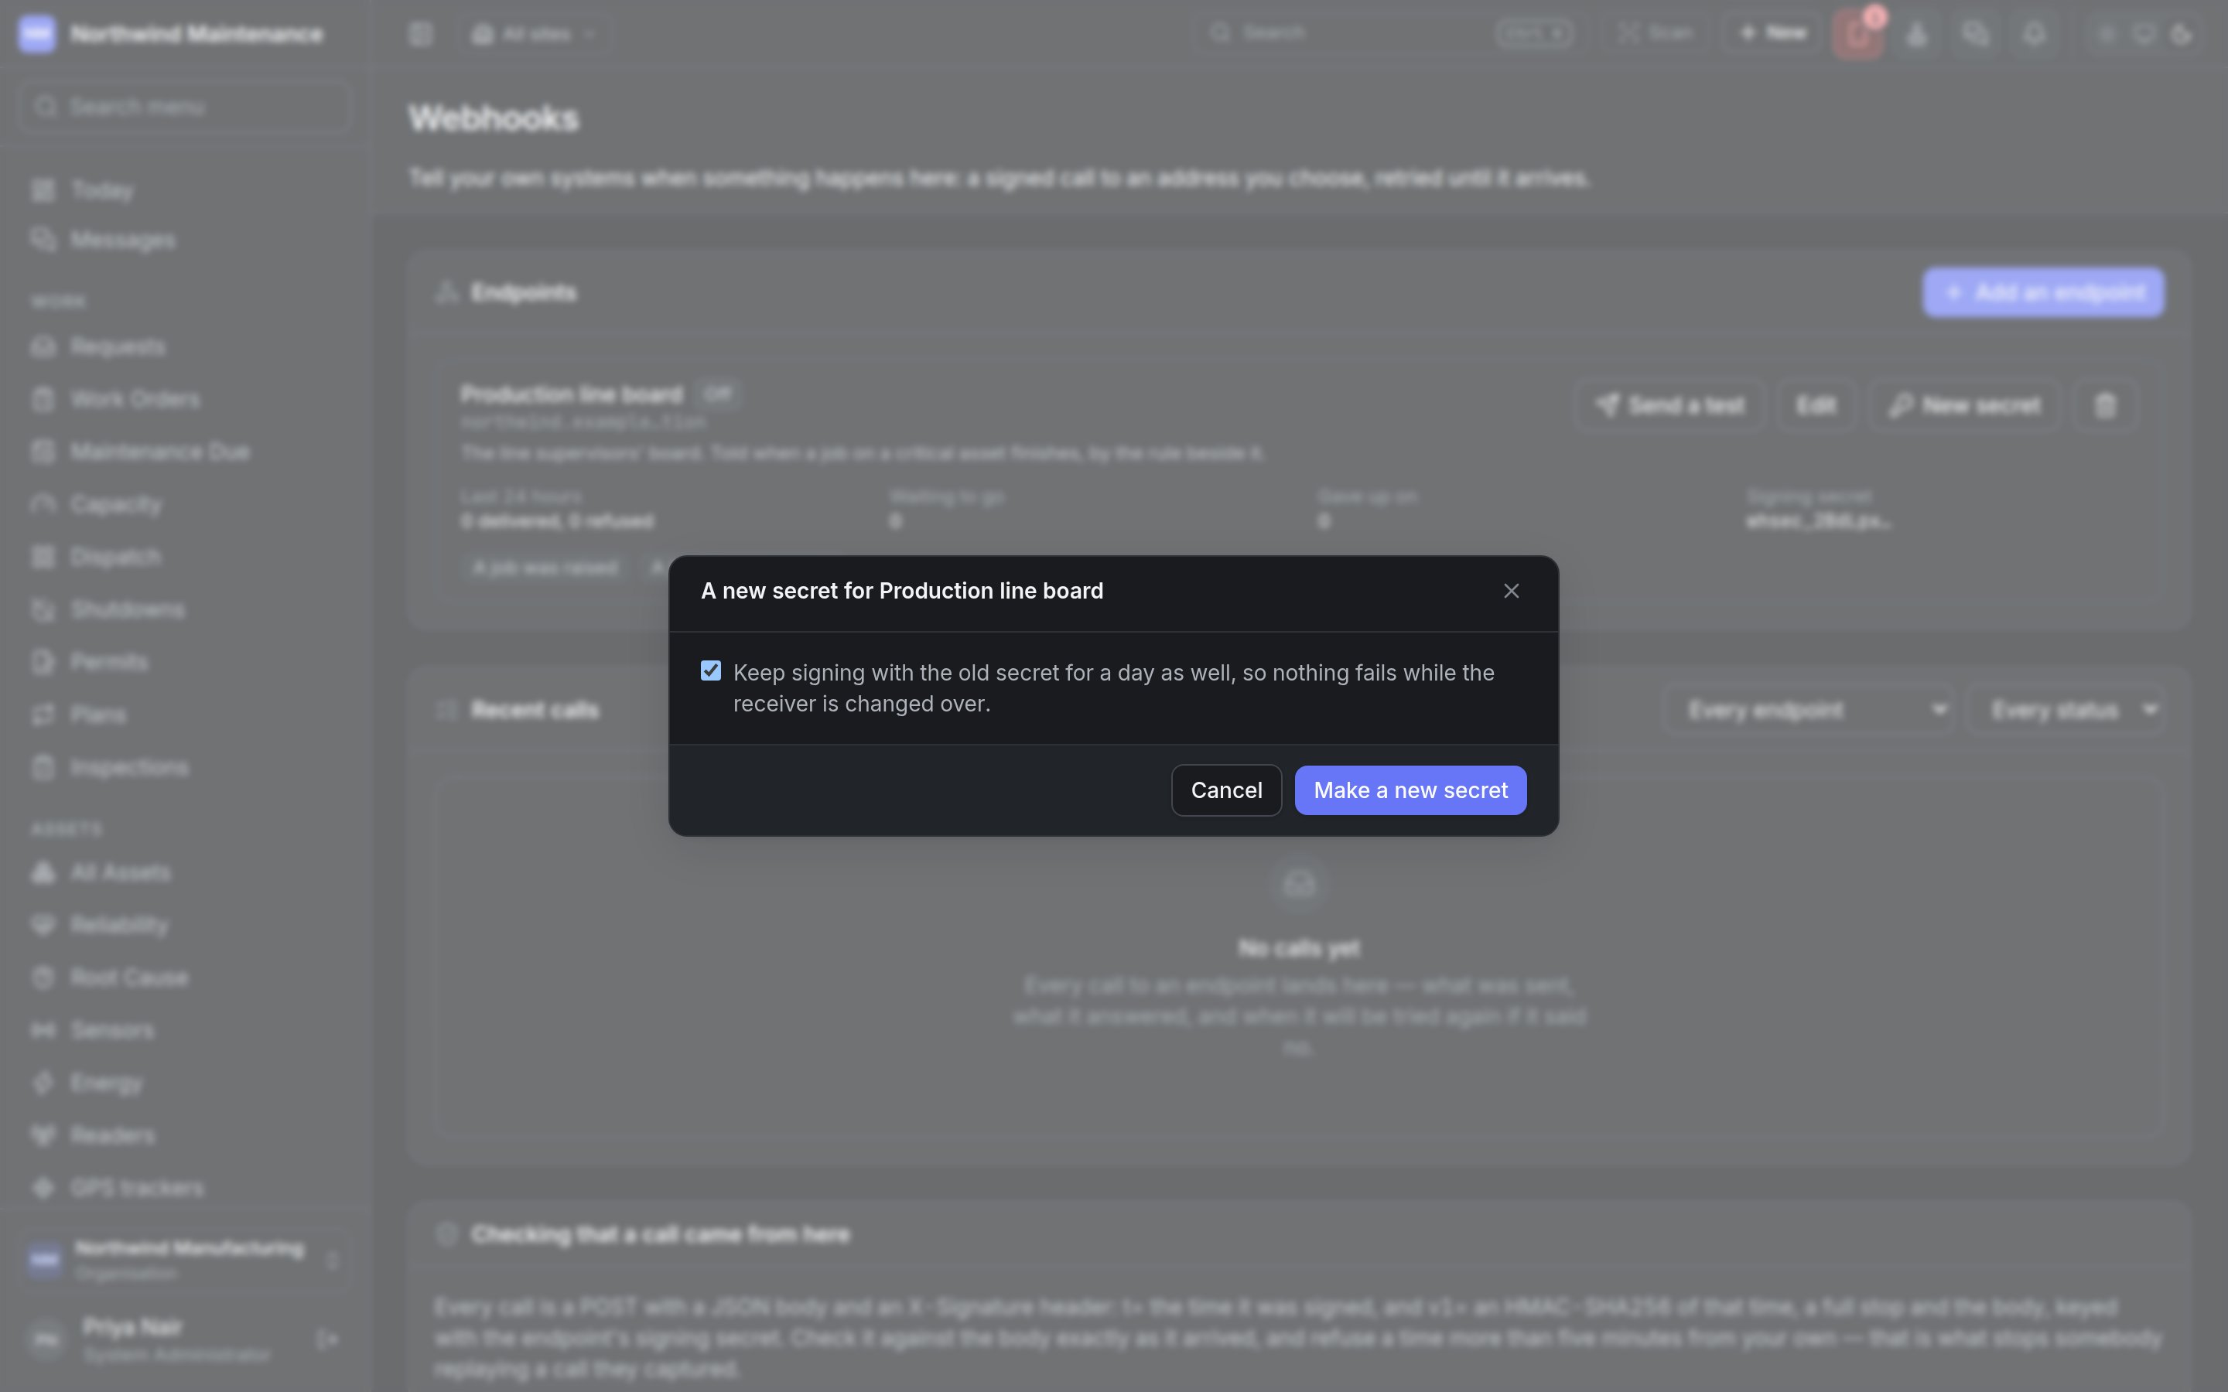This screenshot has width=2228, height=1392.
Task: Uncheck keep signing with old secret
Action: pyautogui.click(x=711, y=671)
